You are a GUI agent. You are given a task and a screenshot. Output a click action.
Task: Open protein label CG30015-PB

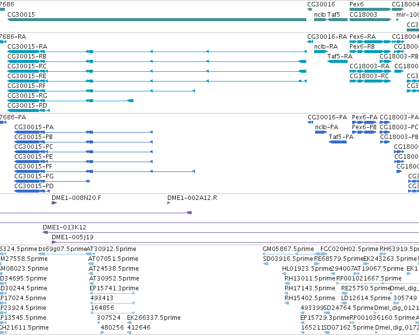tap(33, 137)
